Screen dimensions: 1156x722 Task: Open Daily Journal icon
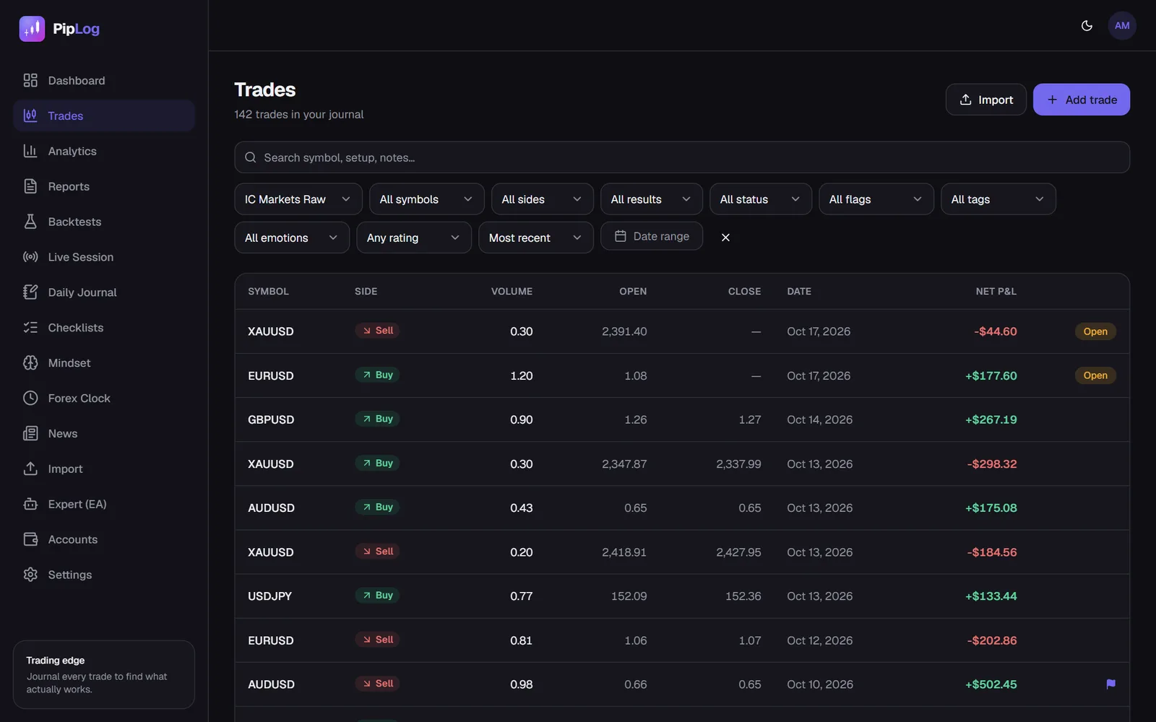(x=30, y=292)
